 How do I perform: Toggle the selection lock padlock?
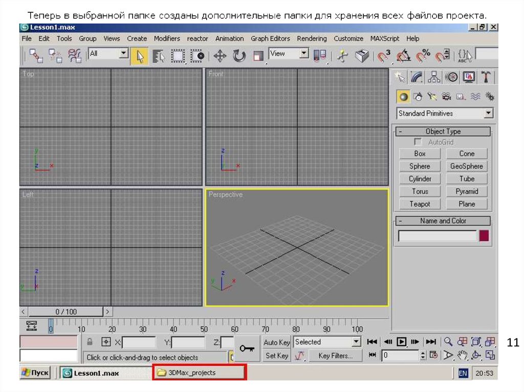coord(90,342)
